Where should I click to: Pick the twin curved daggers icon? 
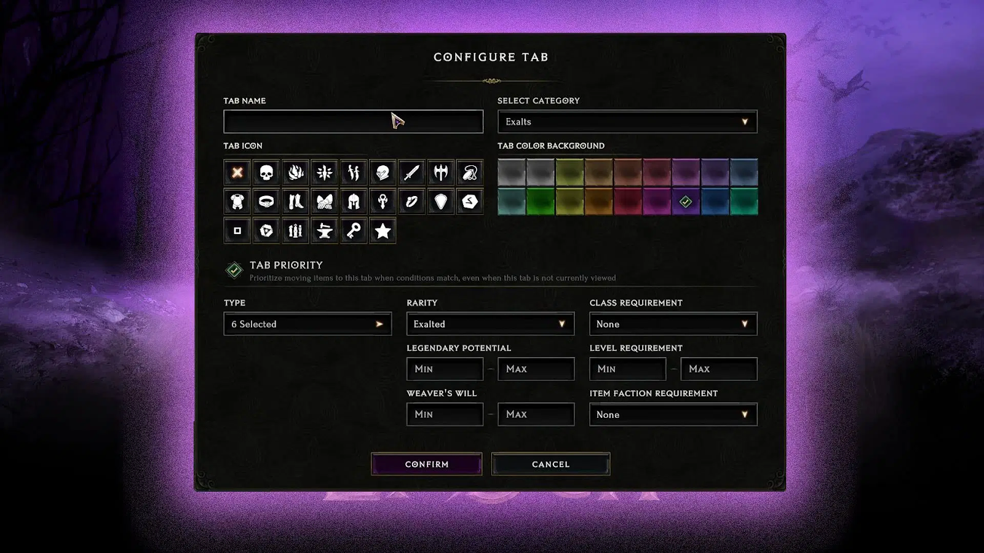click(354, 173)
